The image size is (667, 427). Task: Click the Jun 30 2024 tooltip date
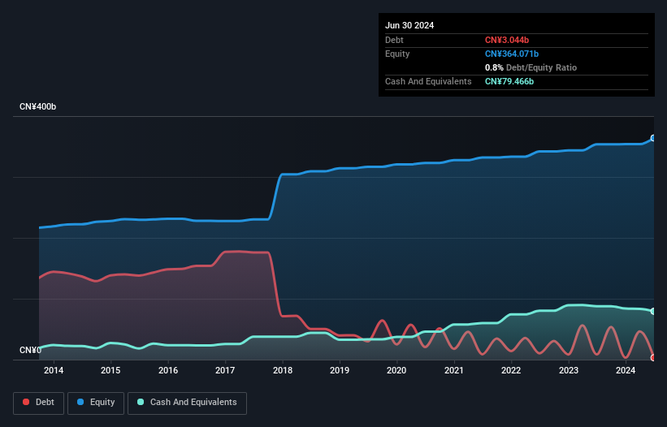(409, 25)
